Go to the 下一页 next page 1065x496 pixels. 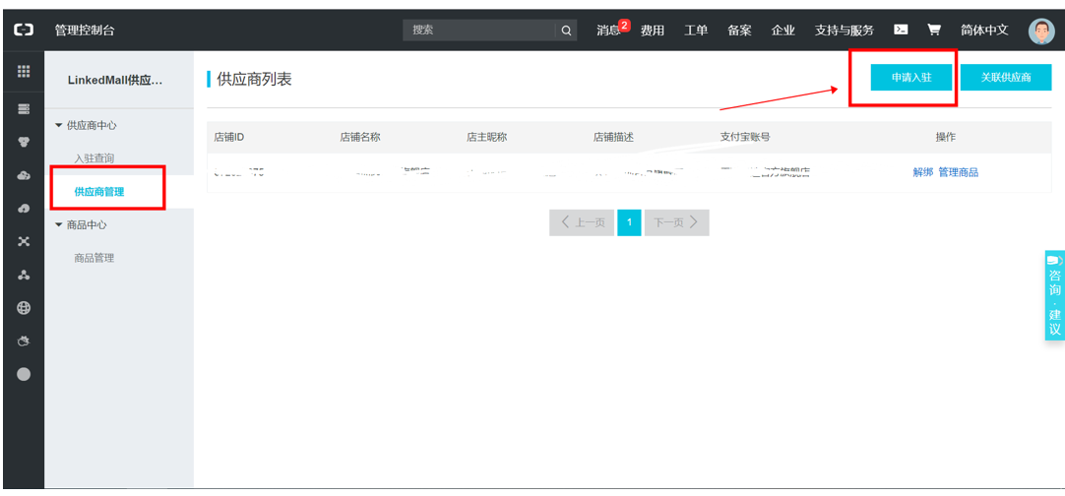pos(676,222)
